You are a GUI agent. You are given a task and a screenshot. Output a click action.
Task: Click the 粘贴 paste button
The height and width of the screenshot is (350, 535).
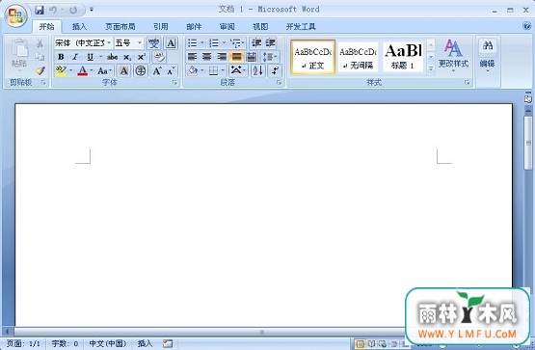point(19,55)
